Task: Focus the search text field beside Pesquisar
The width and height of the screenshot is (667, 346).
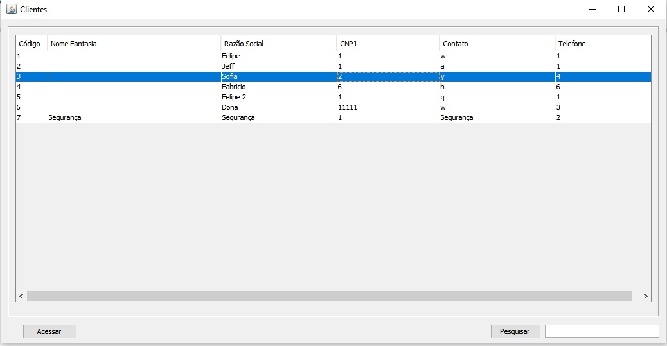Action: coord(602,331)
